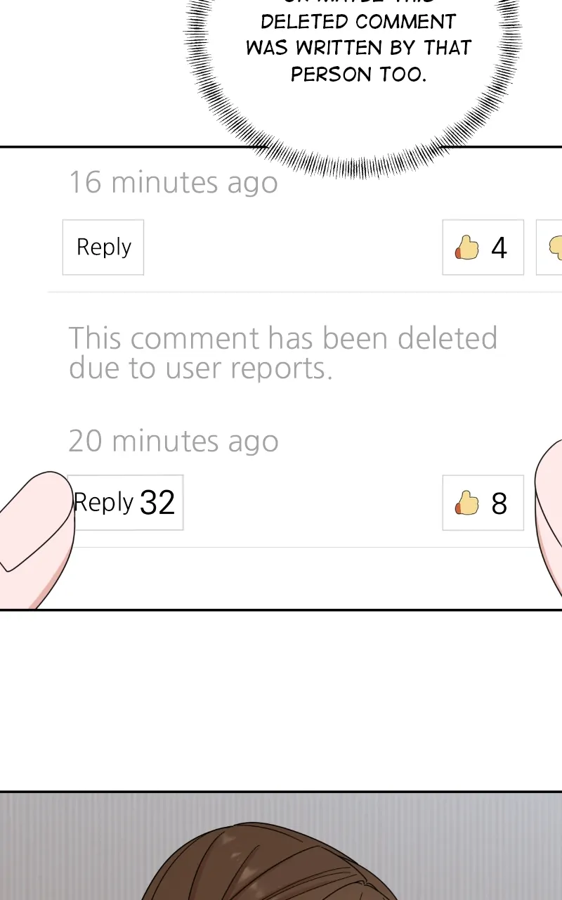
Task: Click 'PERSON TOO.' line in the speech bubble
Action: click(x=358, y=74)
